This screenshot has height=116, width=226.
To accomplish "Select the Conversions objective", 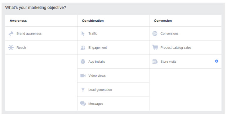I will (186, 34).
